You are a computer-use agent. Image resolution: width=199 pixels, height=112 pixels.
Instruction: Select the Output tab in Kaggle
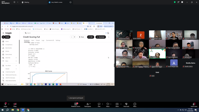pyautogui.click(x=38, y=40)
